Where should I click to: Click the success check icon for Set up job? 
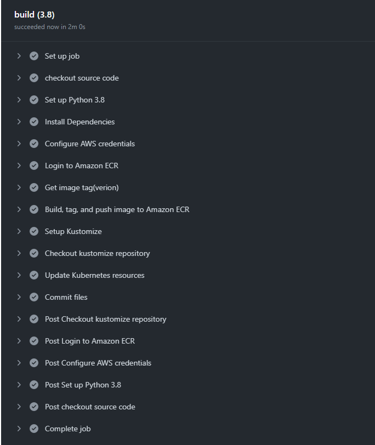[34, 56]
